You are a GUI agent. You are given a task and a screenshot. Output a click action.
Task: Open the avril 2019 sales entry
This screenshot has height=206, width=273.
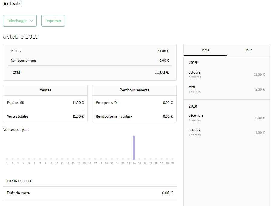pyautogui.click(x=226, y=89)
